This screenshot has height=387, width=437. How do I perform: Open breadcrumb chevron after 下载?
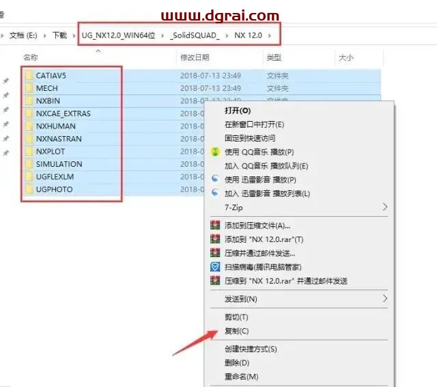[x=74, y=36]
